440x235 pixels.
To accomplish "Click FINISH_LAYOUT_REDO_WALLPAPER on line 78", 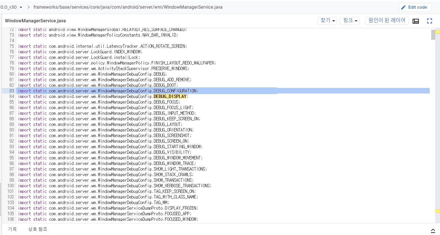I will 183,63.
